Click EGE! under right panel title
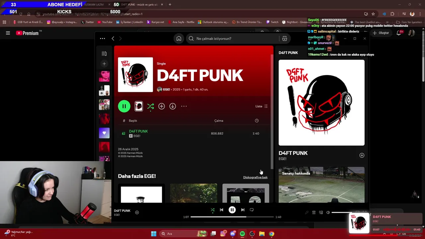The image size is (425, 239). (x=282, y=159)
